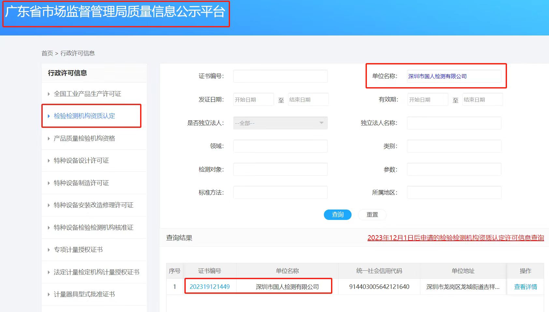Pick 发证日期 start date field
This screenshot has height=312, width=549.
(x=253, y=100)
